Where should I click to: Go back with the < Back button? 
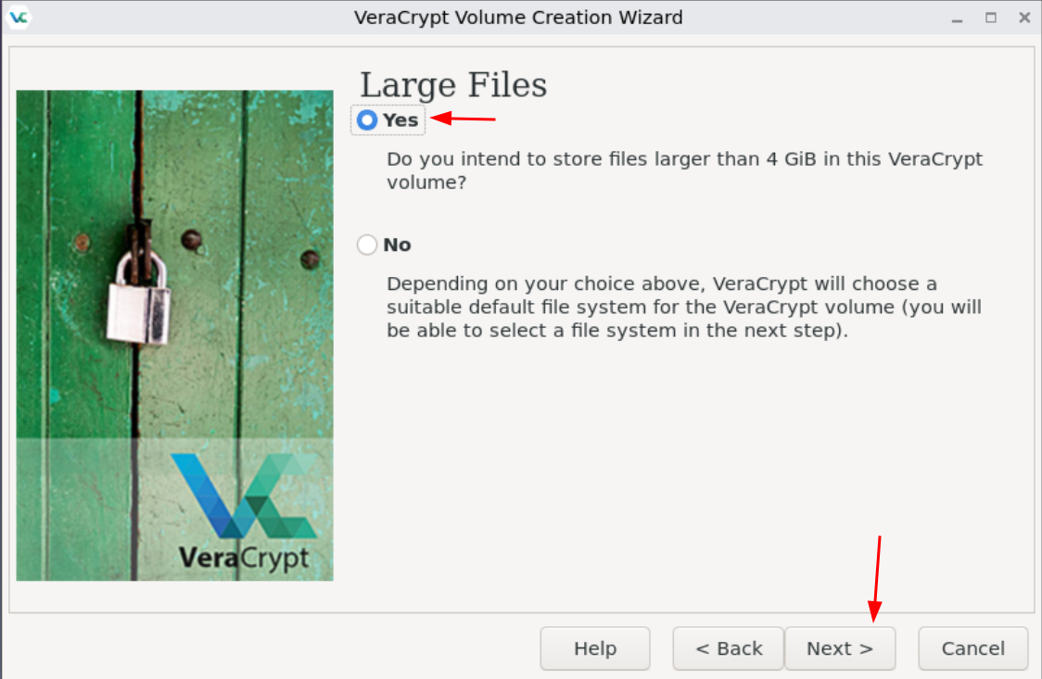pyautogui.click(x=729, y=648)
